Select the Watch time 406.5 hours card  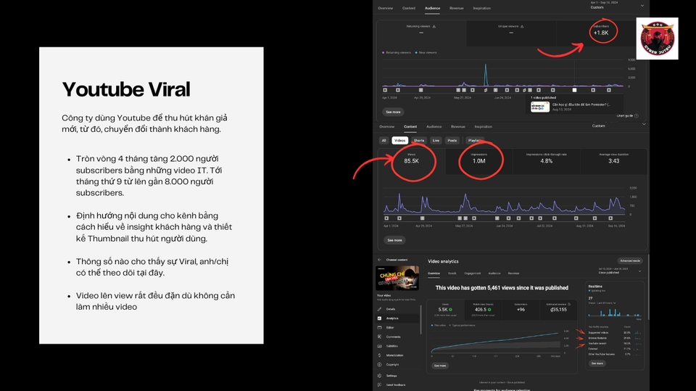tap(484, 310)
